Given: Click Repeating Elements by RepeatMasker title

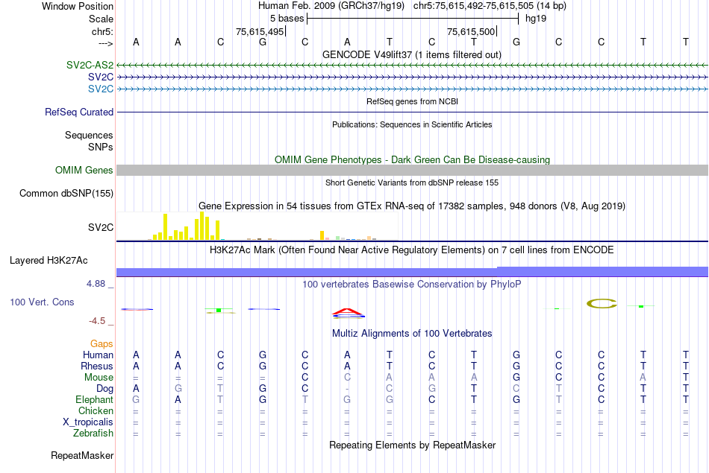Looking at the screenshot, I should [413, 445].
